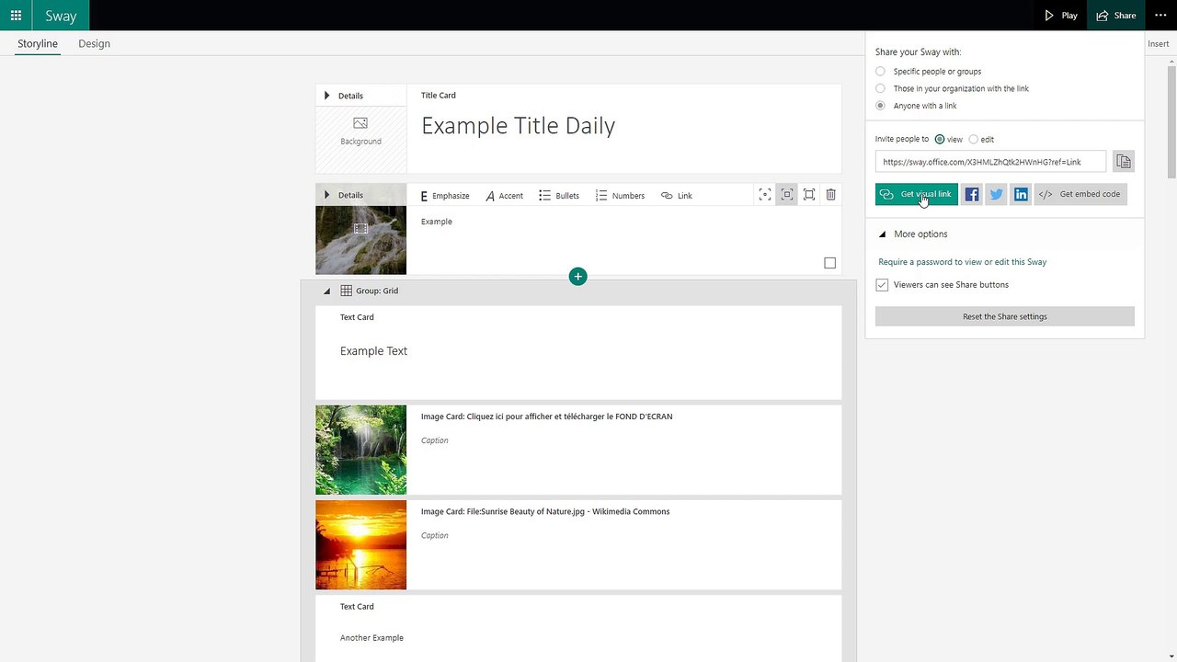Uncheck Viewers can see Share buttons
The height and width of the screenshot is (662, 1177).
[882, 285]
